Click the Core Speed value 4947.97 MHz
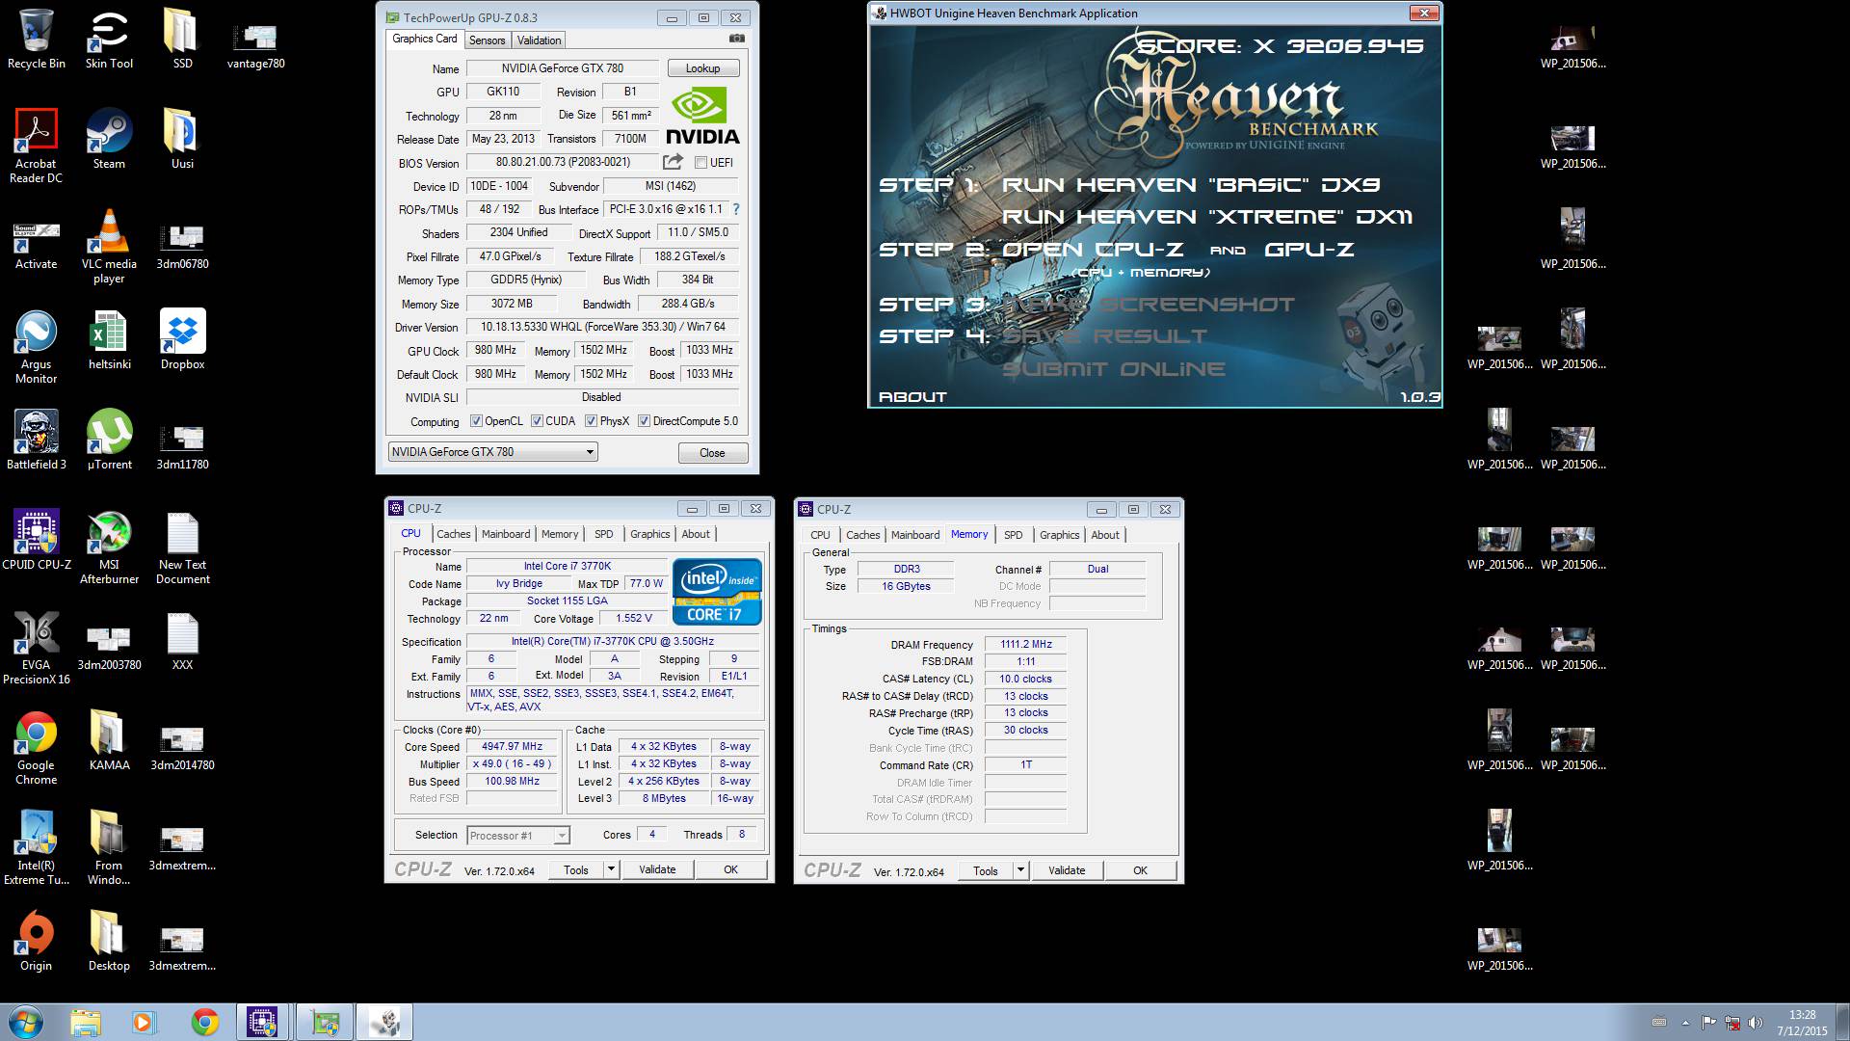 512,746
